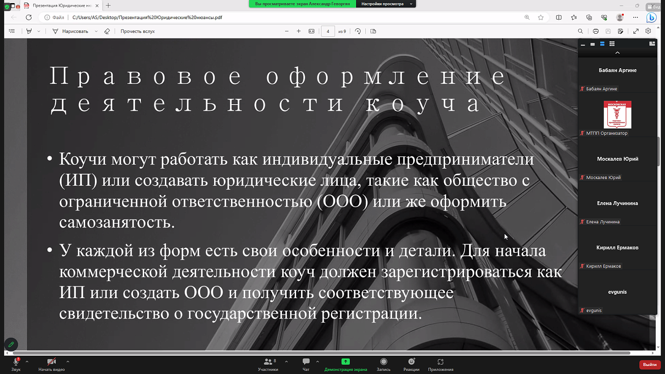
Task: Expand participants options chevron
Action: point(286,362)
